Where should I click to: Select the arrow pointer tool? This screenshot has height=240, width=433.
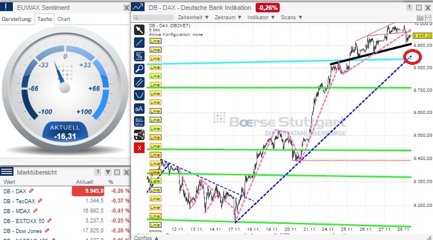pos(139,30)
